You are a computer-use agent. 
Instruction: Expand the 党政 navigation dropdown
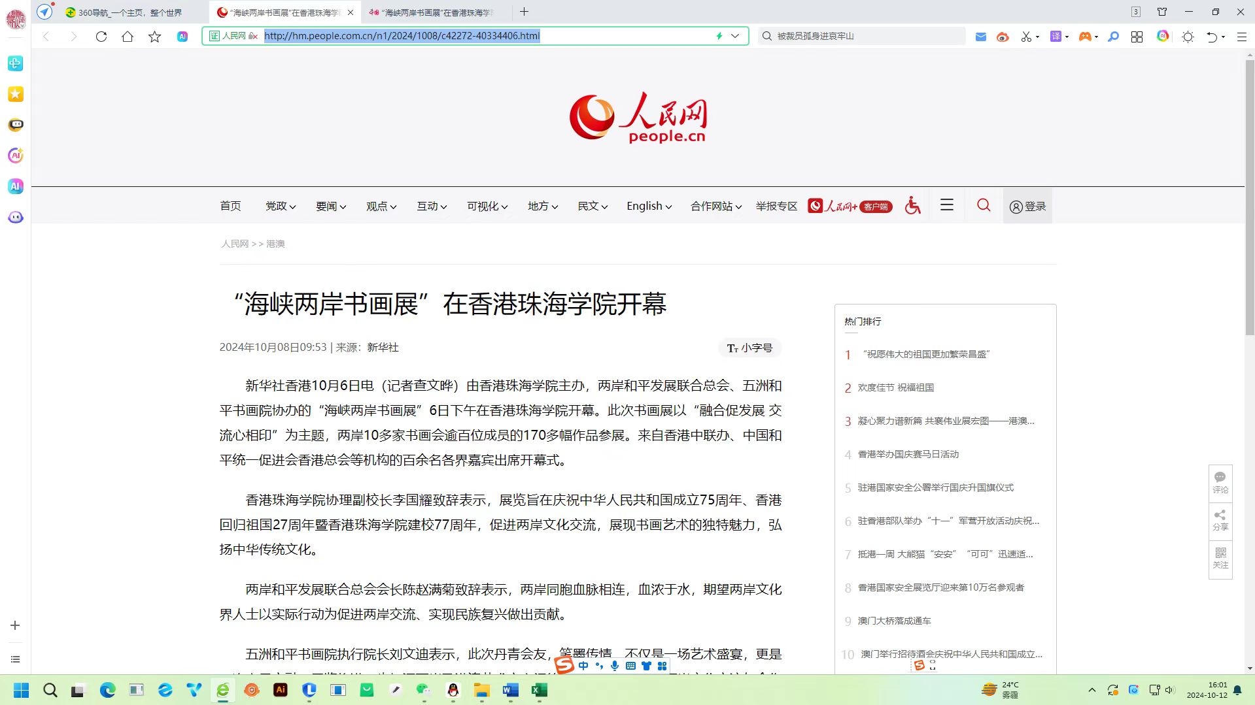click(x=280, y=206)
